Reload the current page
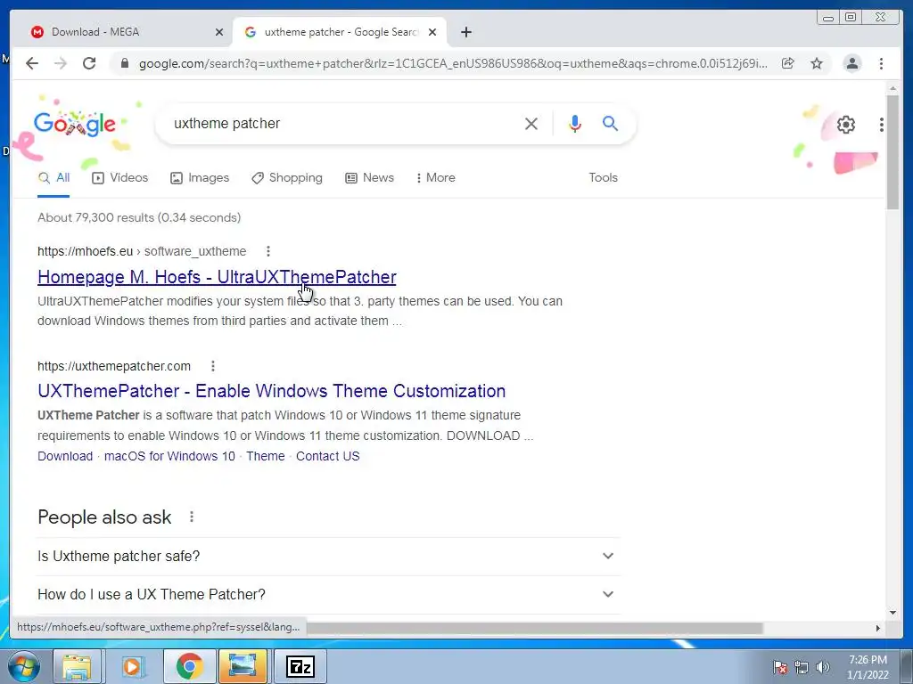 pos(89,63)
